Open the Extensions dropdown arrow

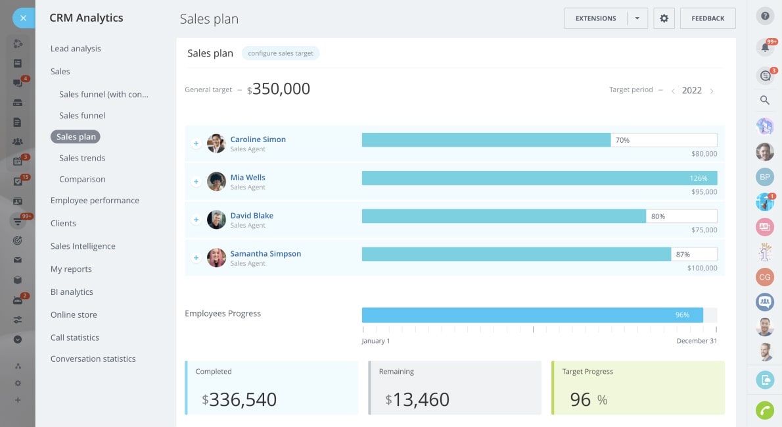[x=637, y=18]
